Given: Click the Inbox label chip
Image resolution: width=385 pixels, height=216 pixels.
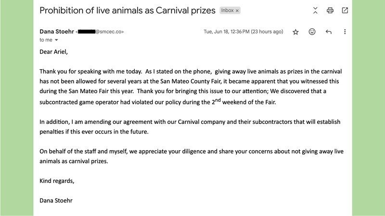Looking at the screenshot, I should (x=227, y=10).
